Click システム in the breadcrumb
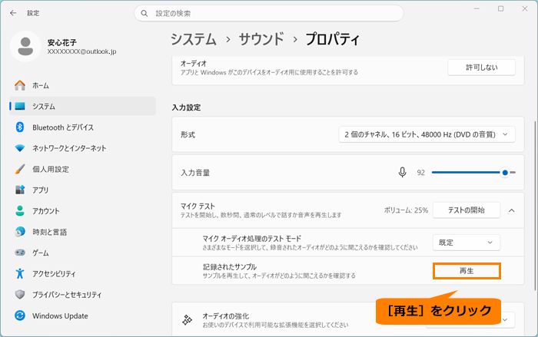 pos(194,39)
